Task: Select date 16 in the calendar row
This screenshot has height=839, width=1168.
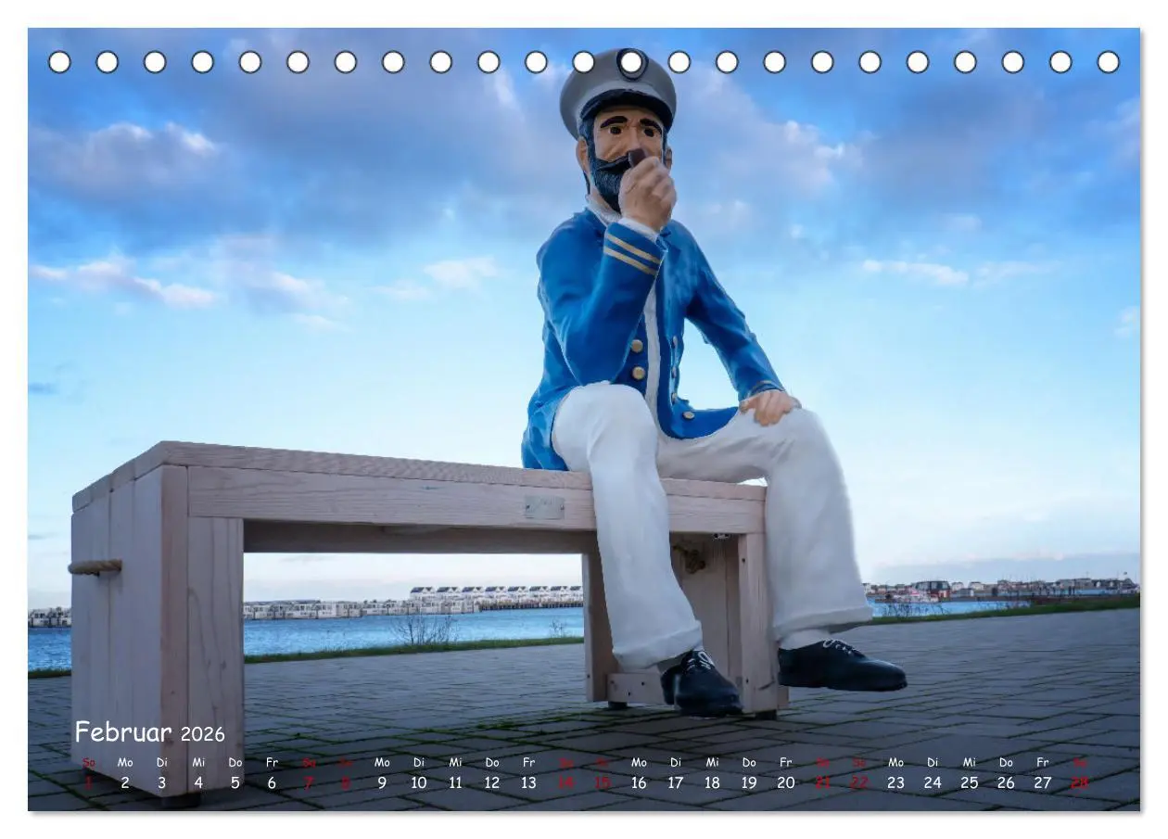Action: 639,782
